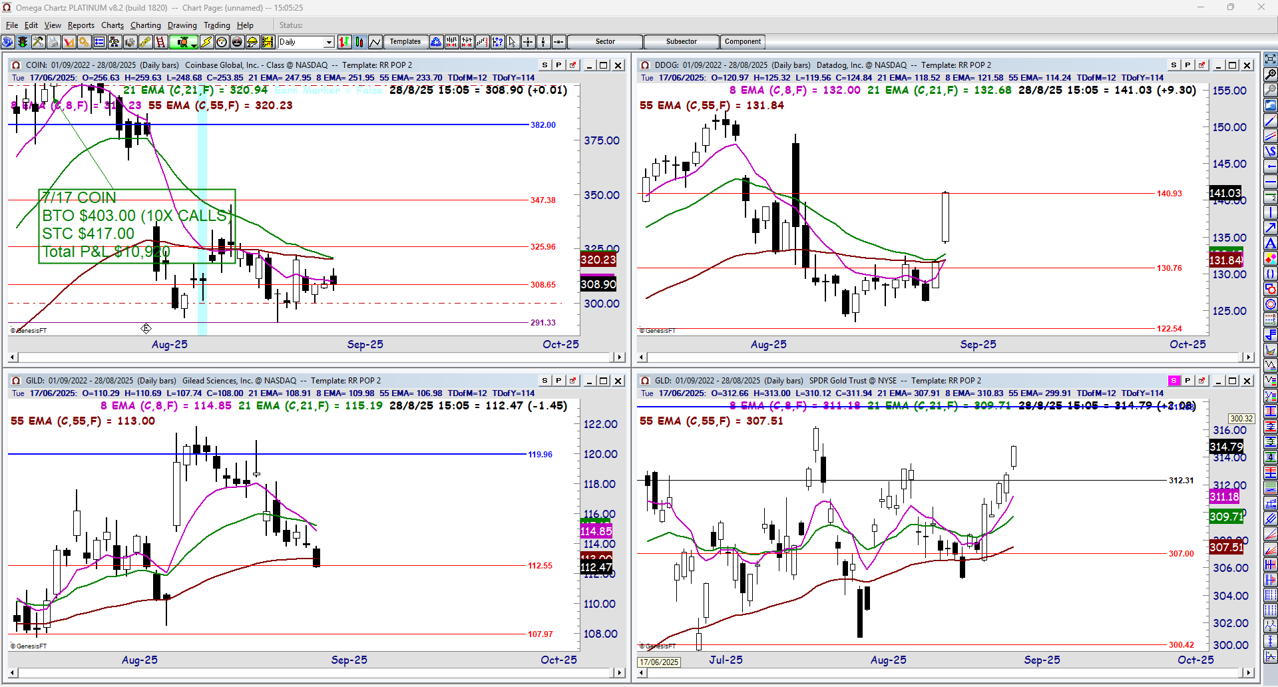Viewport: 1278px width, 687px height.
Task: Toggle the P button on DDOG chart
Action: pos(1187,65)
